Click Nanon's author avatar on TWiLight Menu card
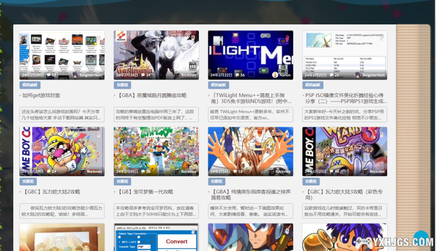The width and height of the screenshot is (436, 251). [x=275, y=74]
